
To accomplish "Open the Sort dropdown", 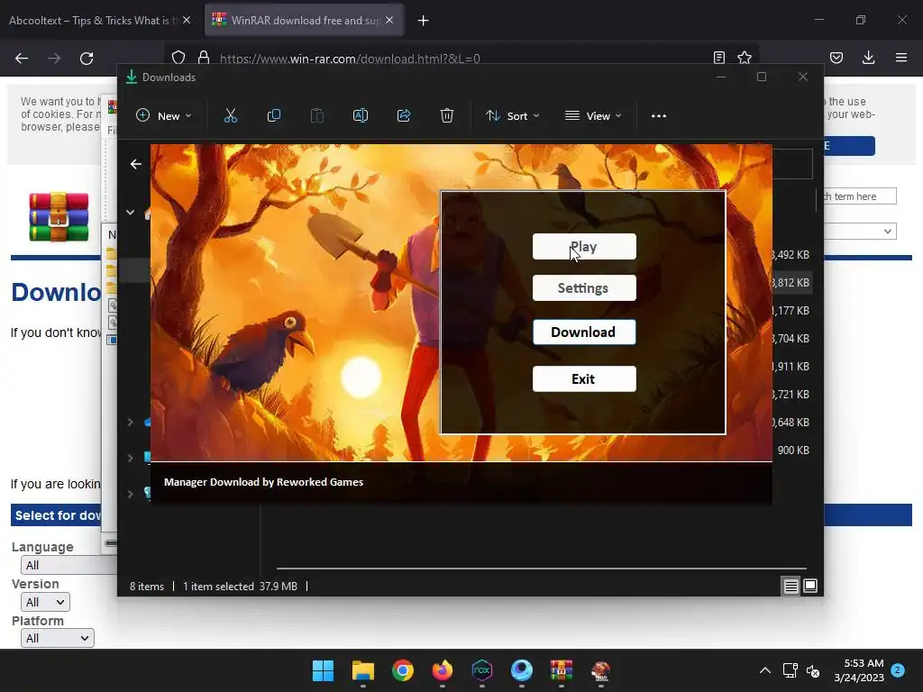I will click(x=512, y=116).
